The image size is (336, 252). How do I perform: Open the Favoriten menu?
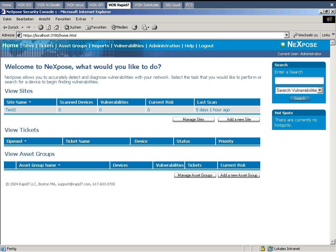63,19
